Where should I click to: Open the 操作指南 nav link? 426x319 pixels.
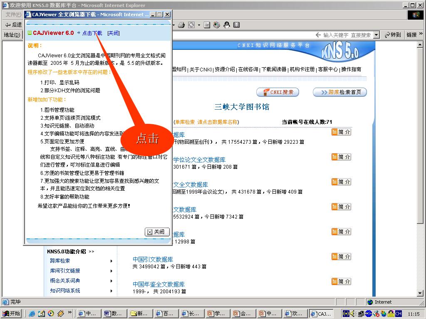coord(351,69)
